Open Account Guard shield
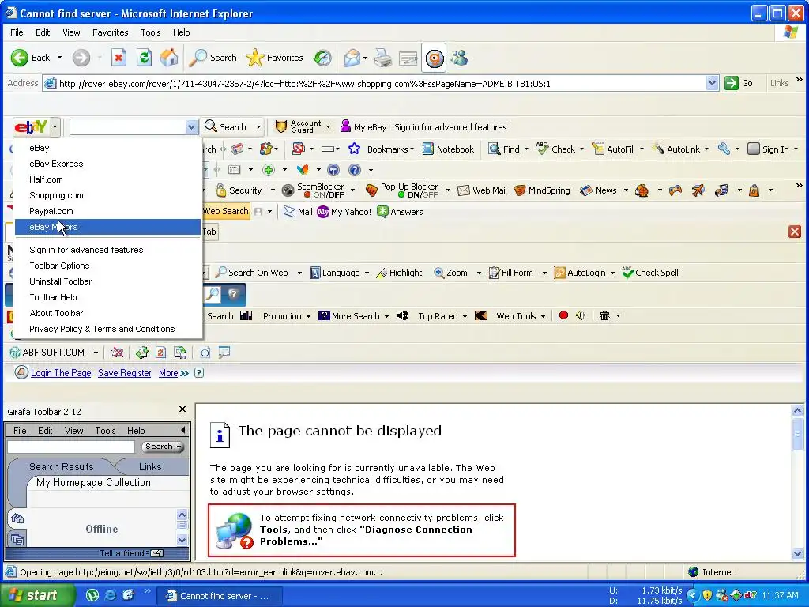809x607 pixels. point(280,127)
